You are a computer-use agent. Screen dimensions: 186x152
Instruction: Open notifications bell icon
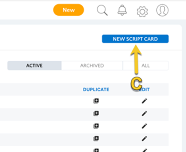click(x=122, y=10)
